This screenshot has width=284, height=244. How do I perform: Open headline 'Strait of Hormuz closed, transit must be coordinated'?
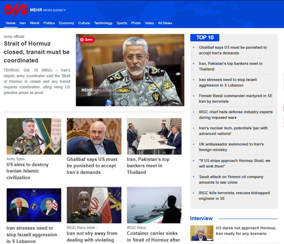36,52
